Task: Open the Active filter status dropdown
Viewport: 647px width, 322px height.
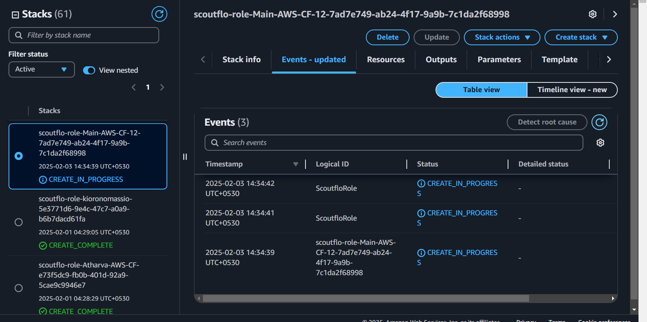Action: coord(41,69)
